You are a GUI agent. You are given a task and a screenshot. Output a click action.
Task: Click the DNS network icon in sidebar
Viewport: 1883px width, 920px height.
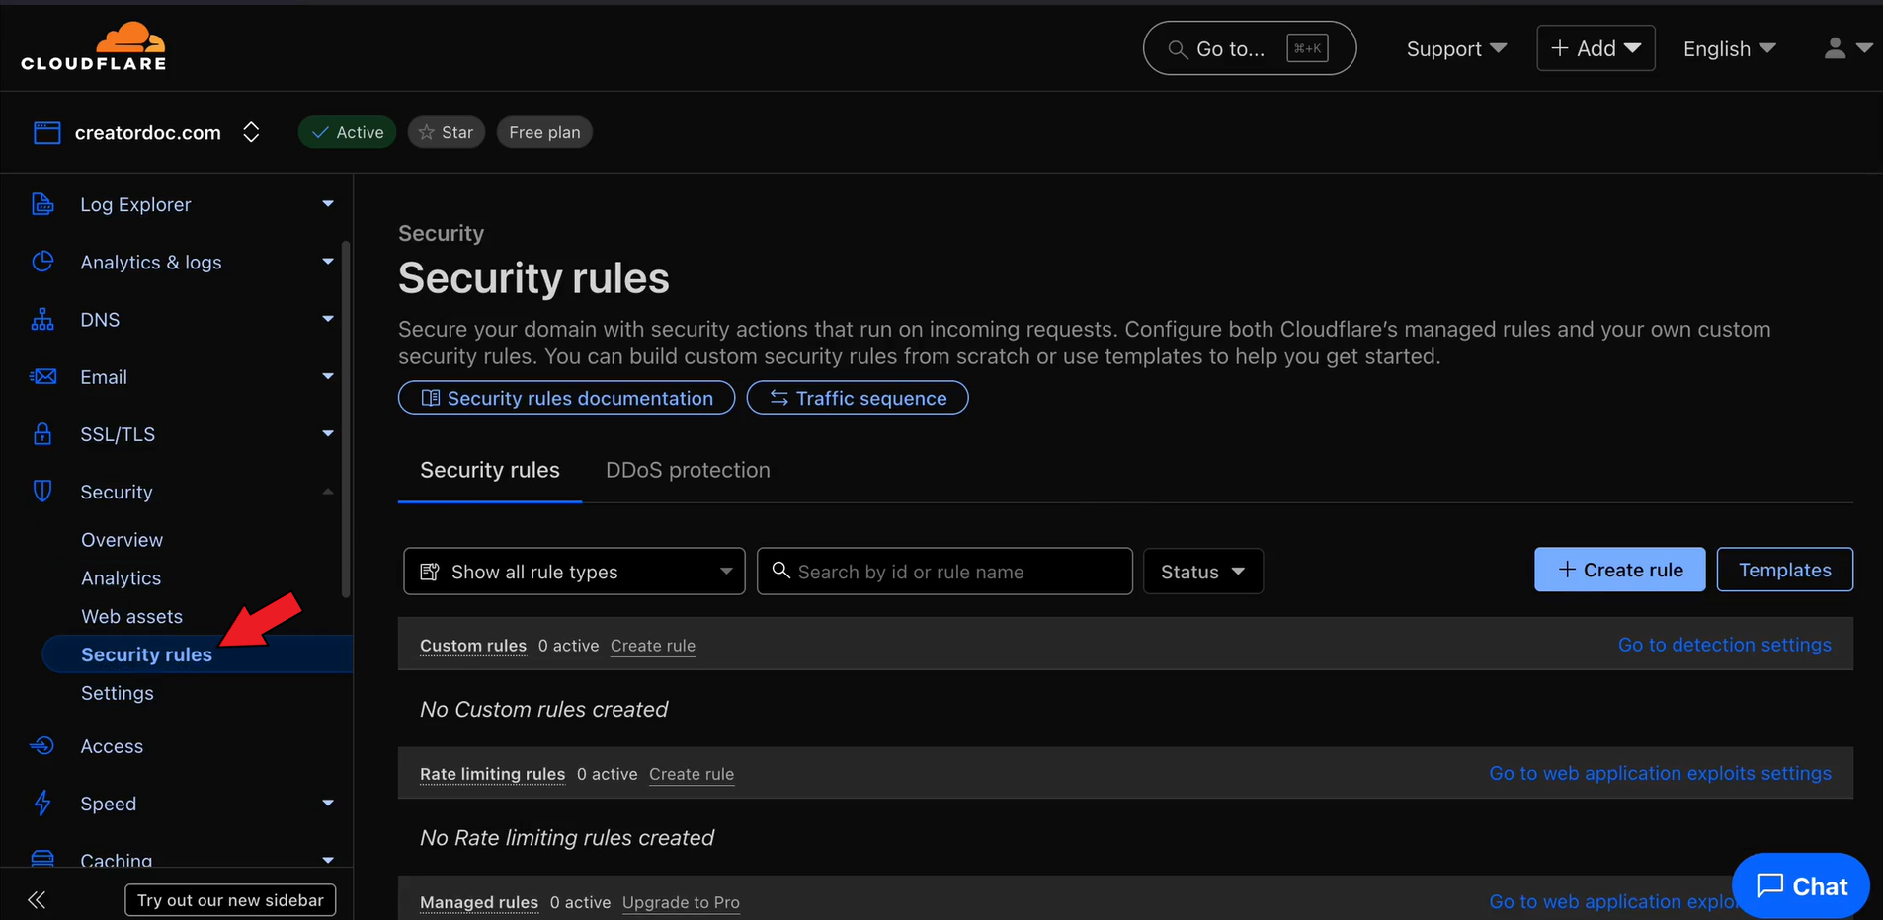click(42, 320)
